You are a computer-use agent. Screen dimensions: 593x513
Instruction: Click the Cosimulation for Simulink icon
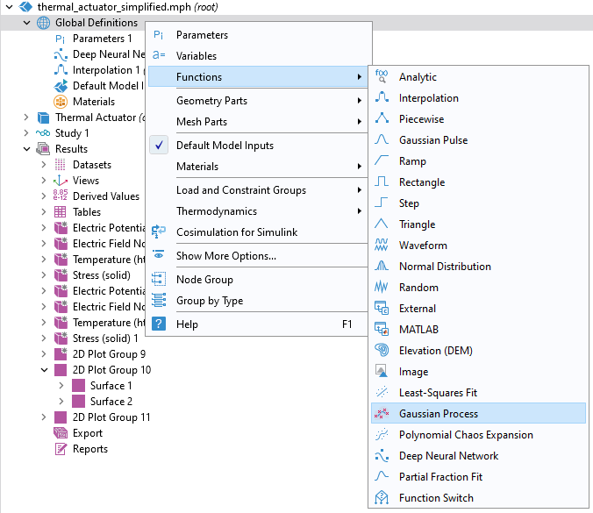click(159, 232)
